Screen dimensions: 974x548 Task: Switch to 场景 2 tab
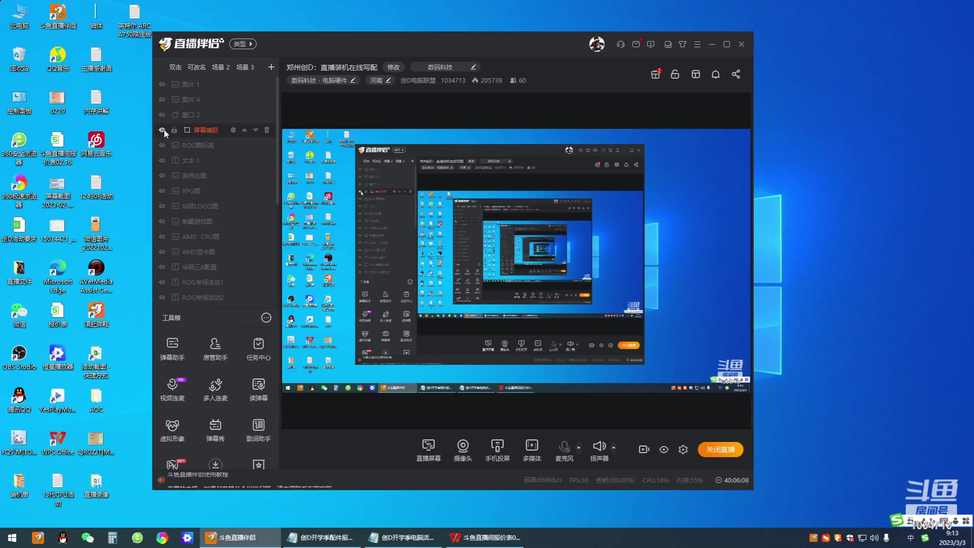(x=221, y=67)
